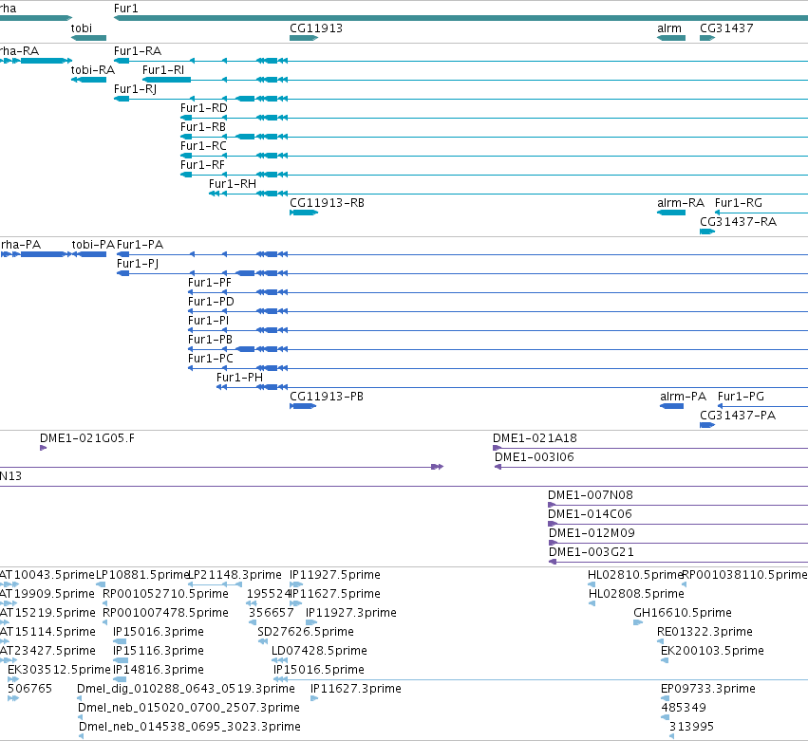Click the IP15016.3prime EST label
Screen dimensions: 808x741
coord(159,632)
